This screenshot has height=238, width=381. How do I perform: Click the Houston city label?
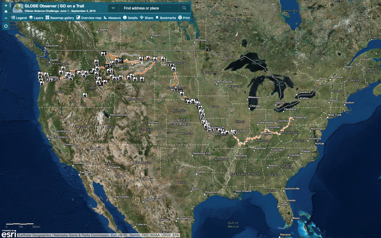point(211,192)
